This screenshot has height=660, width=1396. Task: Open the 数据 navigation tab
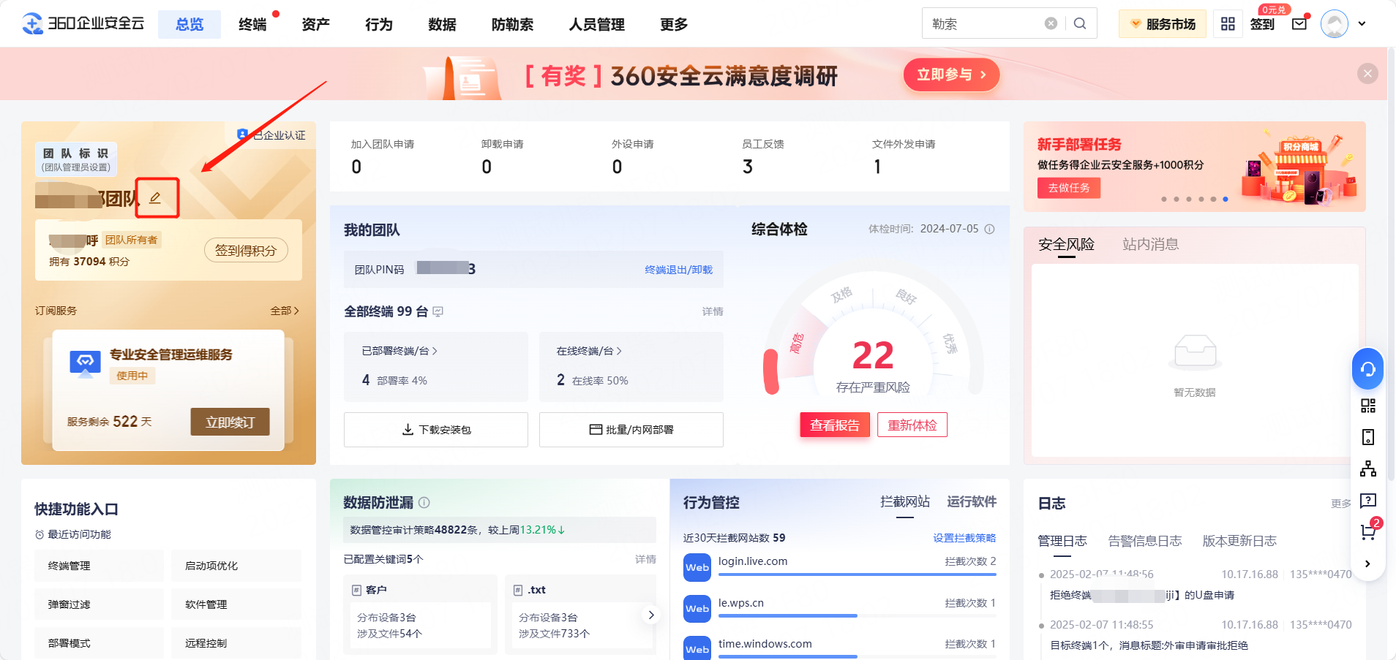pos(442,25)
